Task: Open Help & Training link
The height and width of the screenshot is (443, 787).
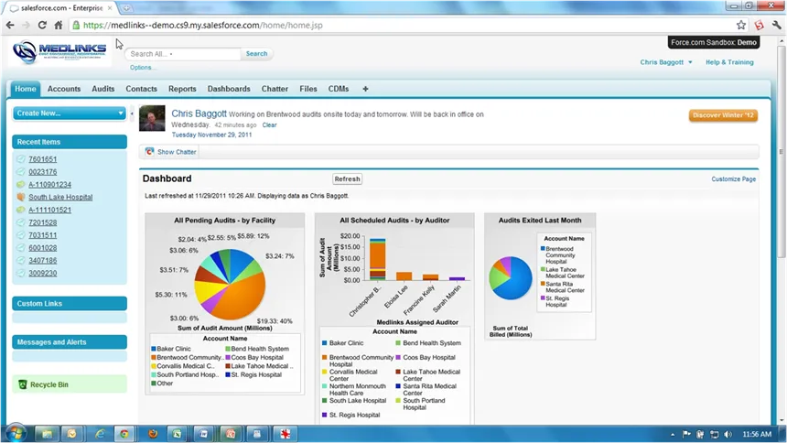Action: [729, 62]
